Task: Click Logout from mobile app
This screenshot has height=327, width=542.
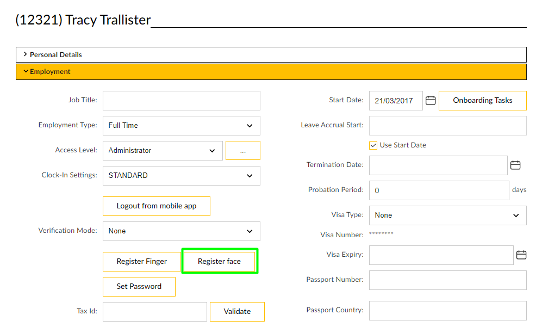Action: point(157,206)
